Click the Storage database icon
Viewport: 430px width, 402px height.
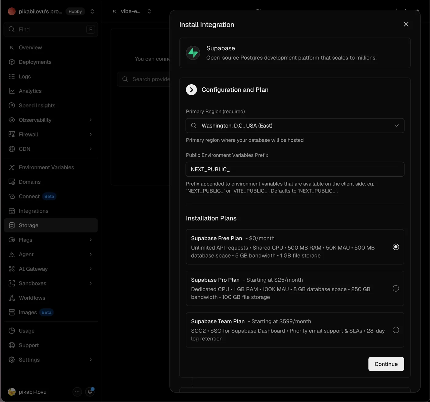click(x=12, y=225)
